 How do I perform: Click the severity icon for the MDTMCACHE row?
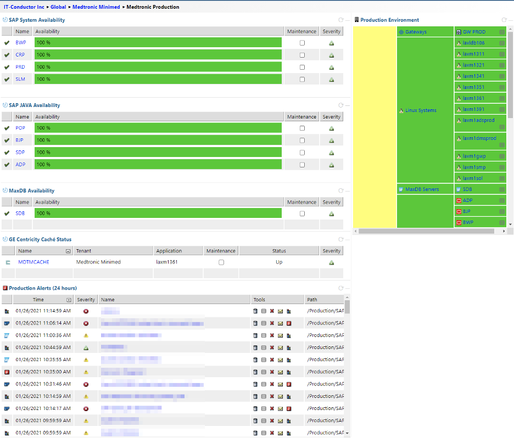coord(331,262)
